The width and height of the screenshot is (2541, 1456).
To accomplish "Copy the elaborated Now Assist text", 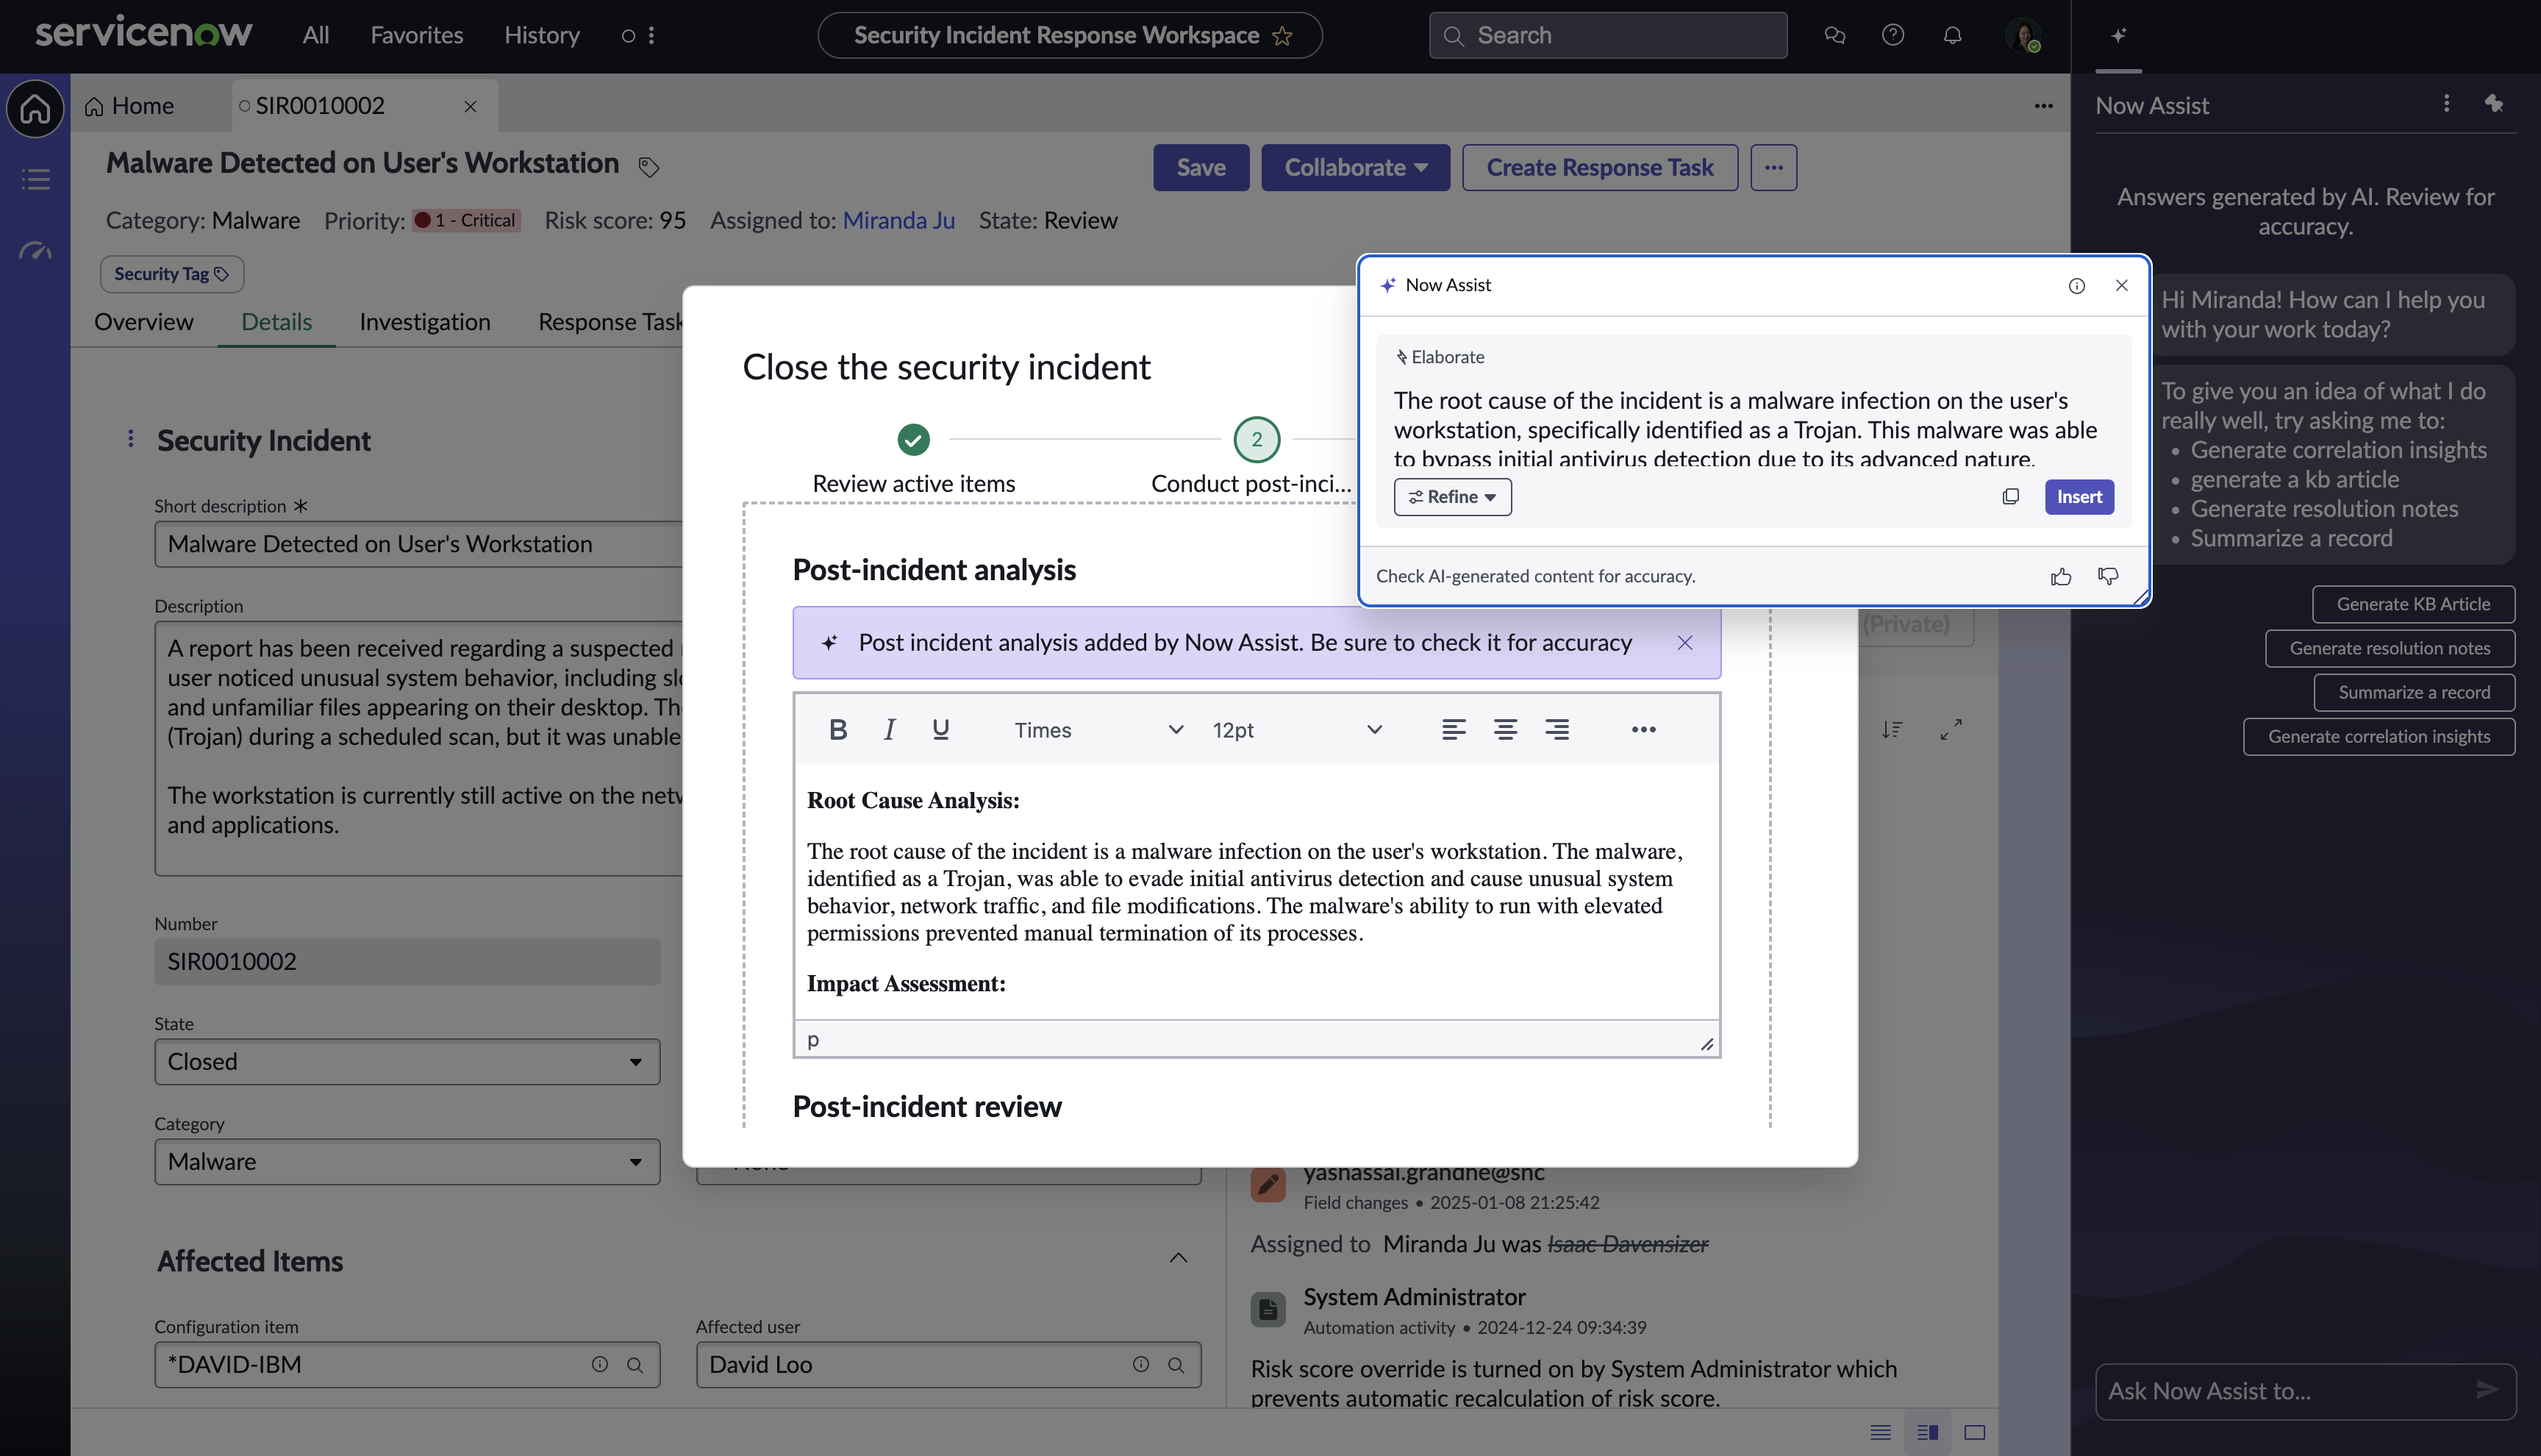I will 2010,497.
